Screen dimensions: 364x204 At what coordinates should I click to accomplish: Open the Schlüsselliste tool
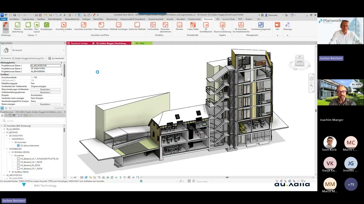153,26
